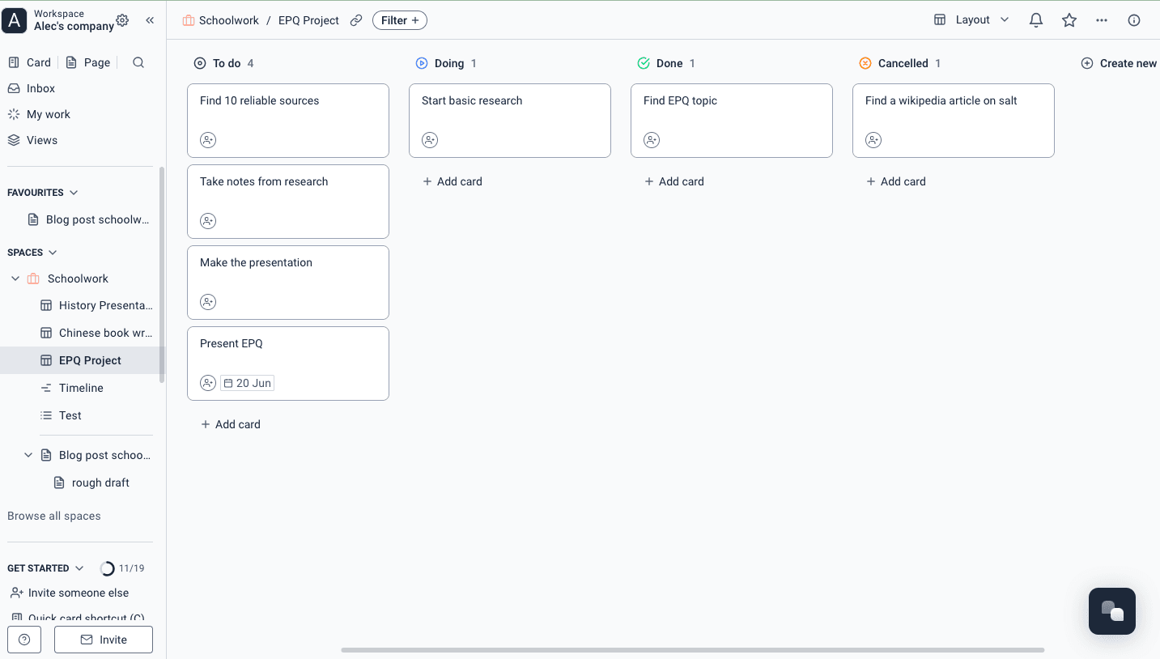Image resolution: width=1160 pixels, height=659 pixels.
Task: Assign member on Take notes from research card
Action: pos(208,221)
